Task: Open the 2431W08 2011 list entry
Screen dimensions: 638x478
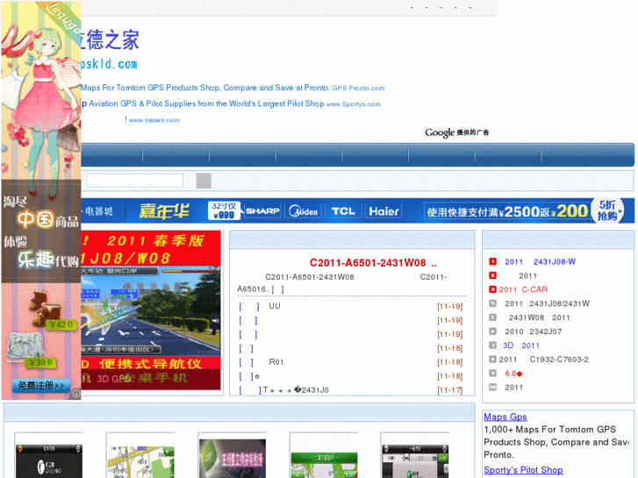Action: coord(539,317)
